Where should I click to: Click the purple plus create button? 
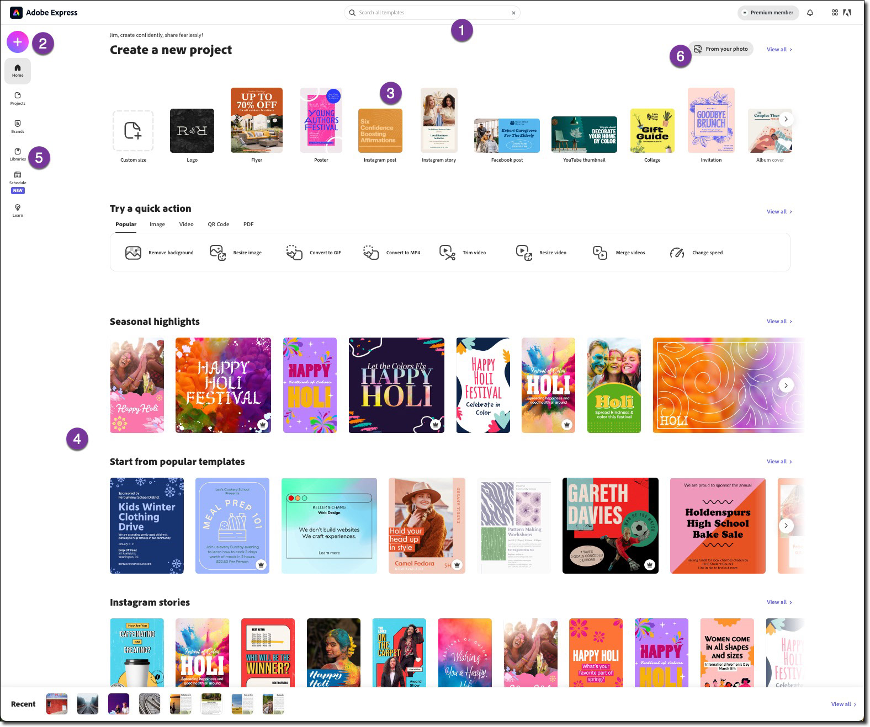[18, 42]
